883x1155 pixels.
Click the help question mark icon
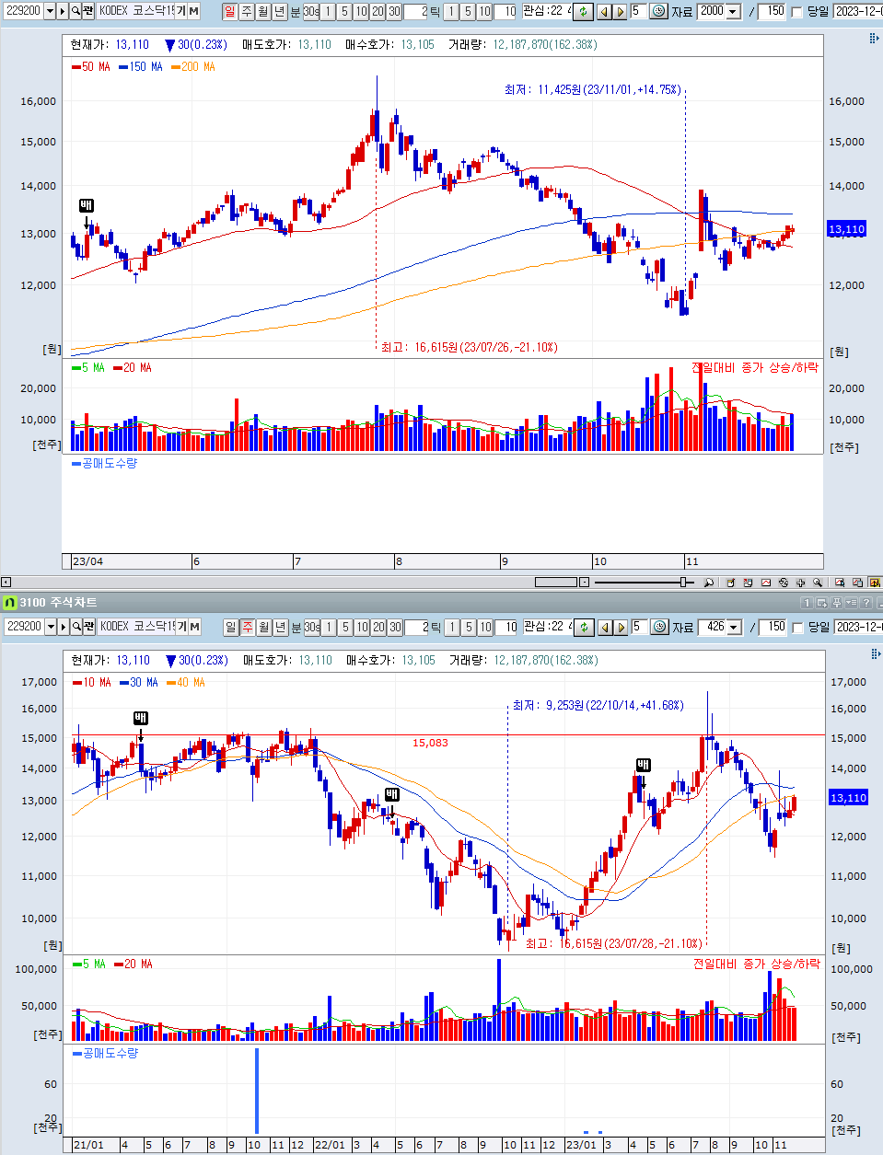(x=866, y=603)
